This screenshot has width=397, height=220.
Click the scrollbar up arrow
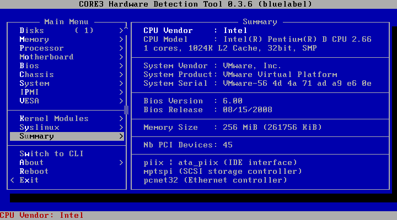point(126,26)
